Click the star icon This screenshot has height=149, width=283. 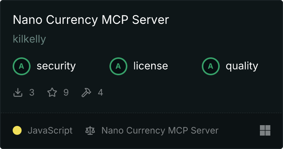[x=52, y=92]
